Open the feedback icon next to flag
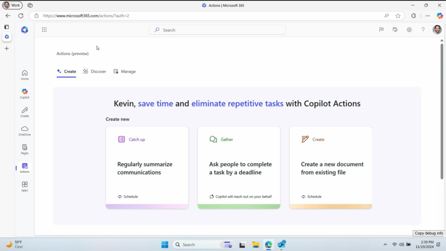 pos(395,30)
